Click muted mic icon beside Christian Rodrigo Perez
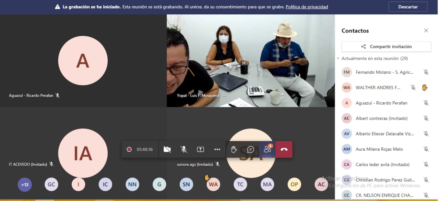439x201 pixels. [x=426, y=180]
